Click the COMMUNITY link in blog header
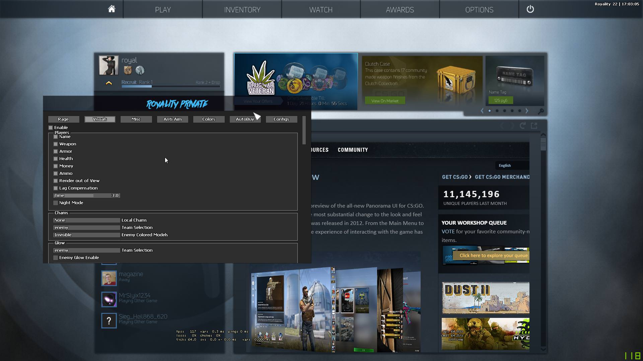643x361 pixels. pos(353,150)
